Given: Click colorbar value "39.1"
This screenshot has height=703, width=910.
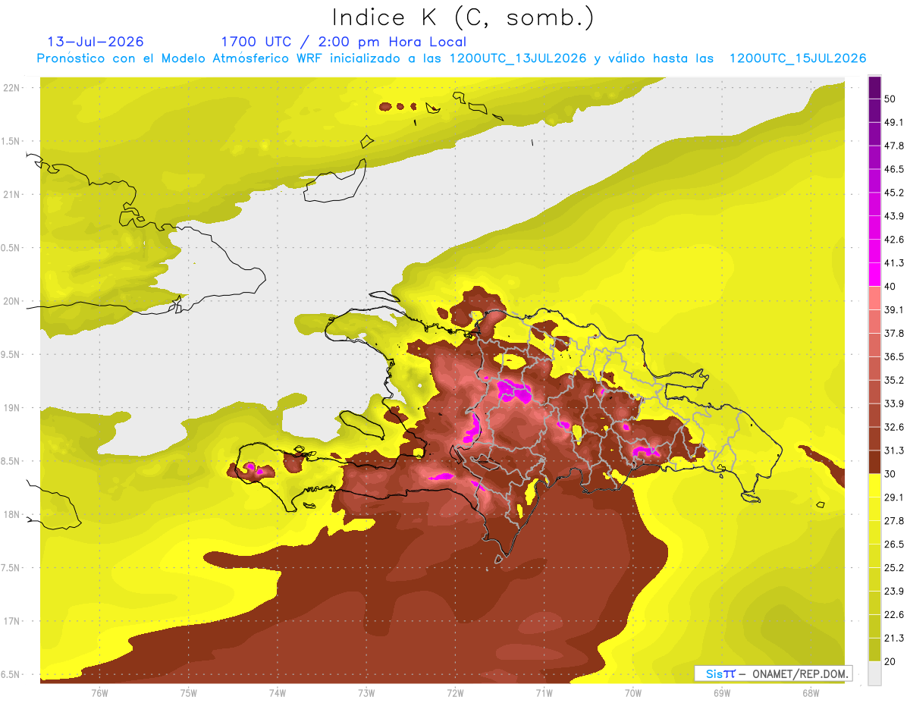Looking at the screenshot, I should pos(894,309).
